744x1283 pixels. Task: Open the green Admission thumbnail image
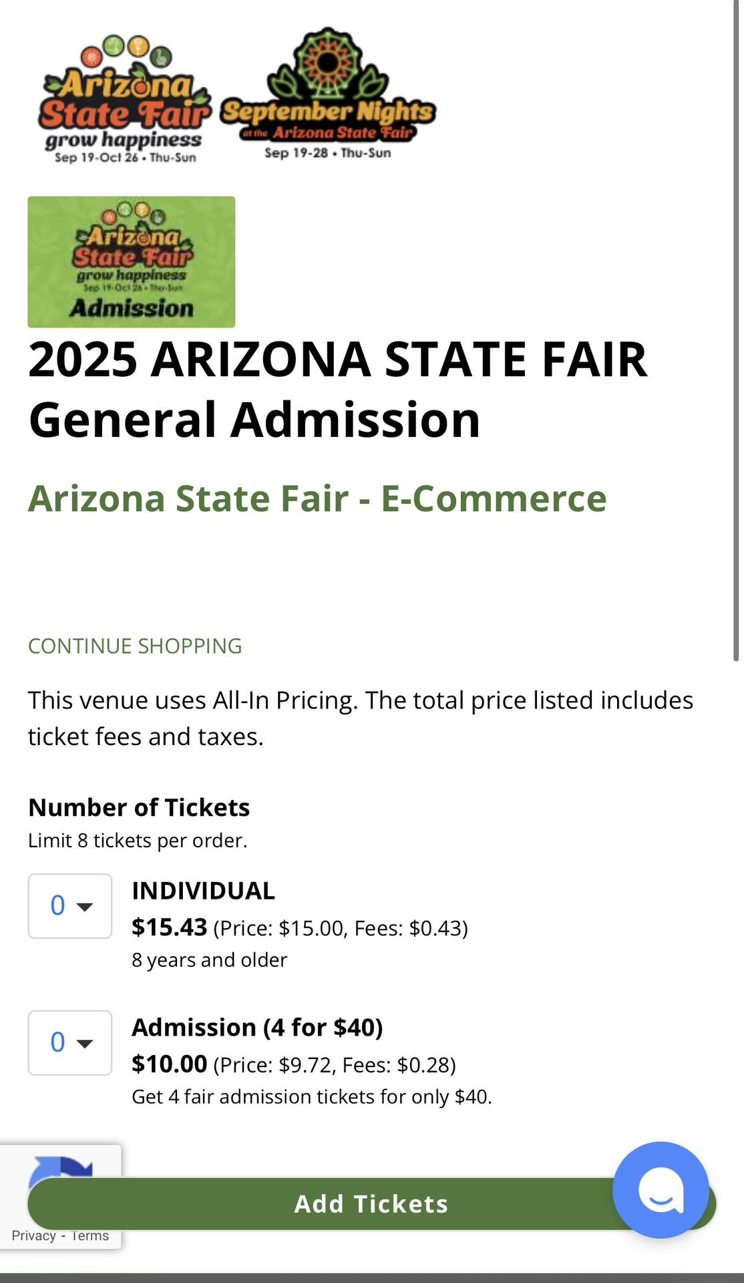click(x=131, y=262)
